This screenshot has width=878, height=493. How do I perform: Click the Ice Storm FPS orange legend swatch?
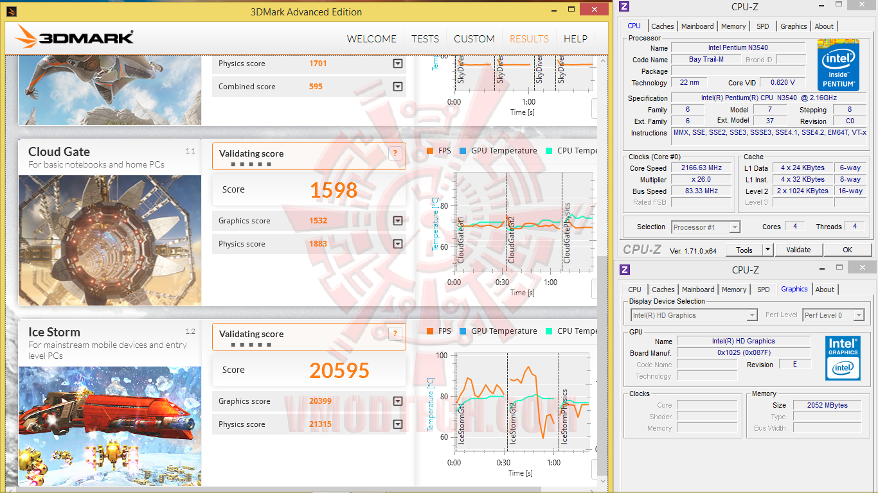coord(430,331)
